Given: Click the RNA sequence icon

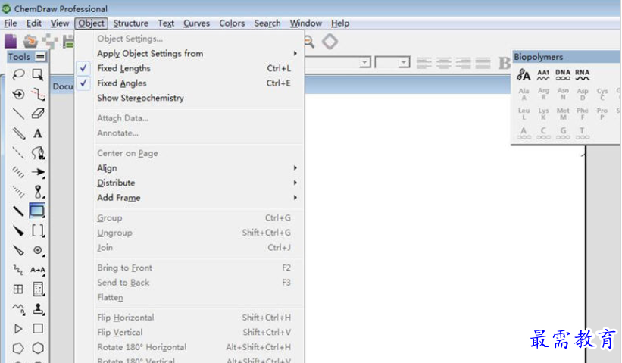Looking at the screenshot, I should (582, 74).
